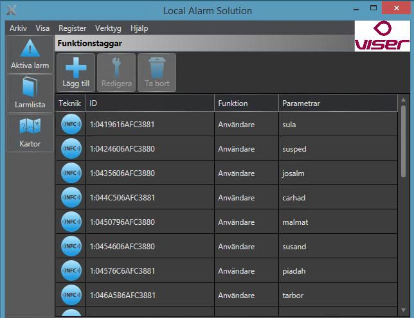Click Användare in the malmat row
The image size is (414, 318).
pyautogui.click(x=237, y=222)
